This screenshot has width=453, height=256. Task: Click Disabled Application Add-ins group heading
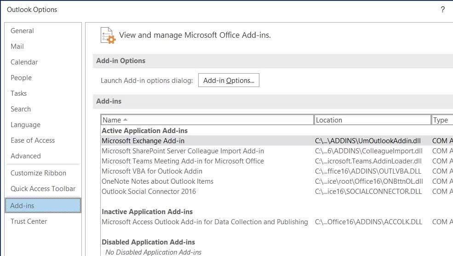click(x=148, y=242)
